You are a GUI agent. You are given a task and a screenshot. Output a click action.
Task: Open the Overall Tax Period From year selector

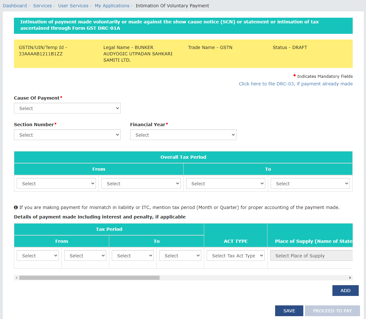tap(141, 183)
